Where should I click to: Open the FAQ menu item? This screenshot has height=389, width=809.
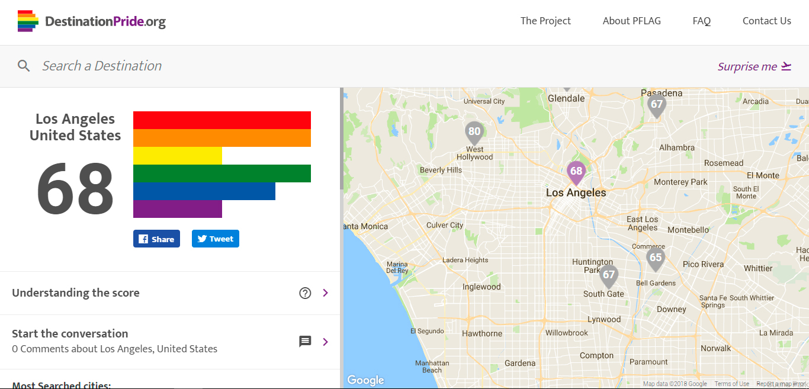pos(702,21)
